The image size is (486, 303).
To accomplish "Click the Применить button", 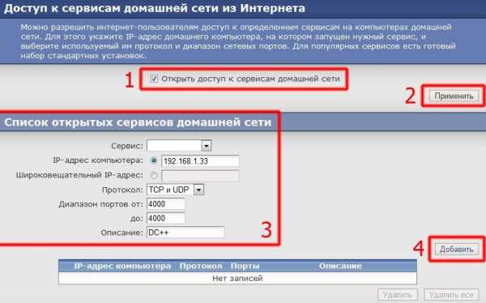I will pyautogui.click(x=454, y=96).
